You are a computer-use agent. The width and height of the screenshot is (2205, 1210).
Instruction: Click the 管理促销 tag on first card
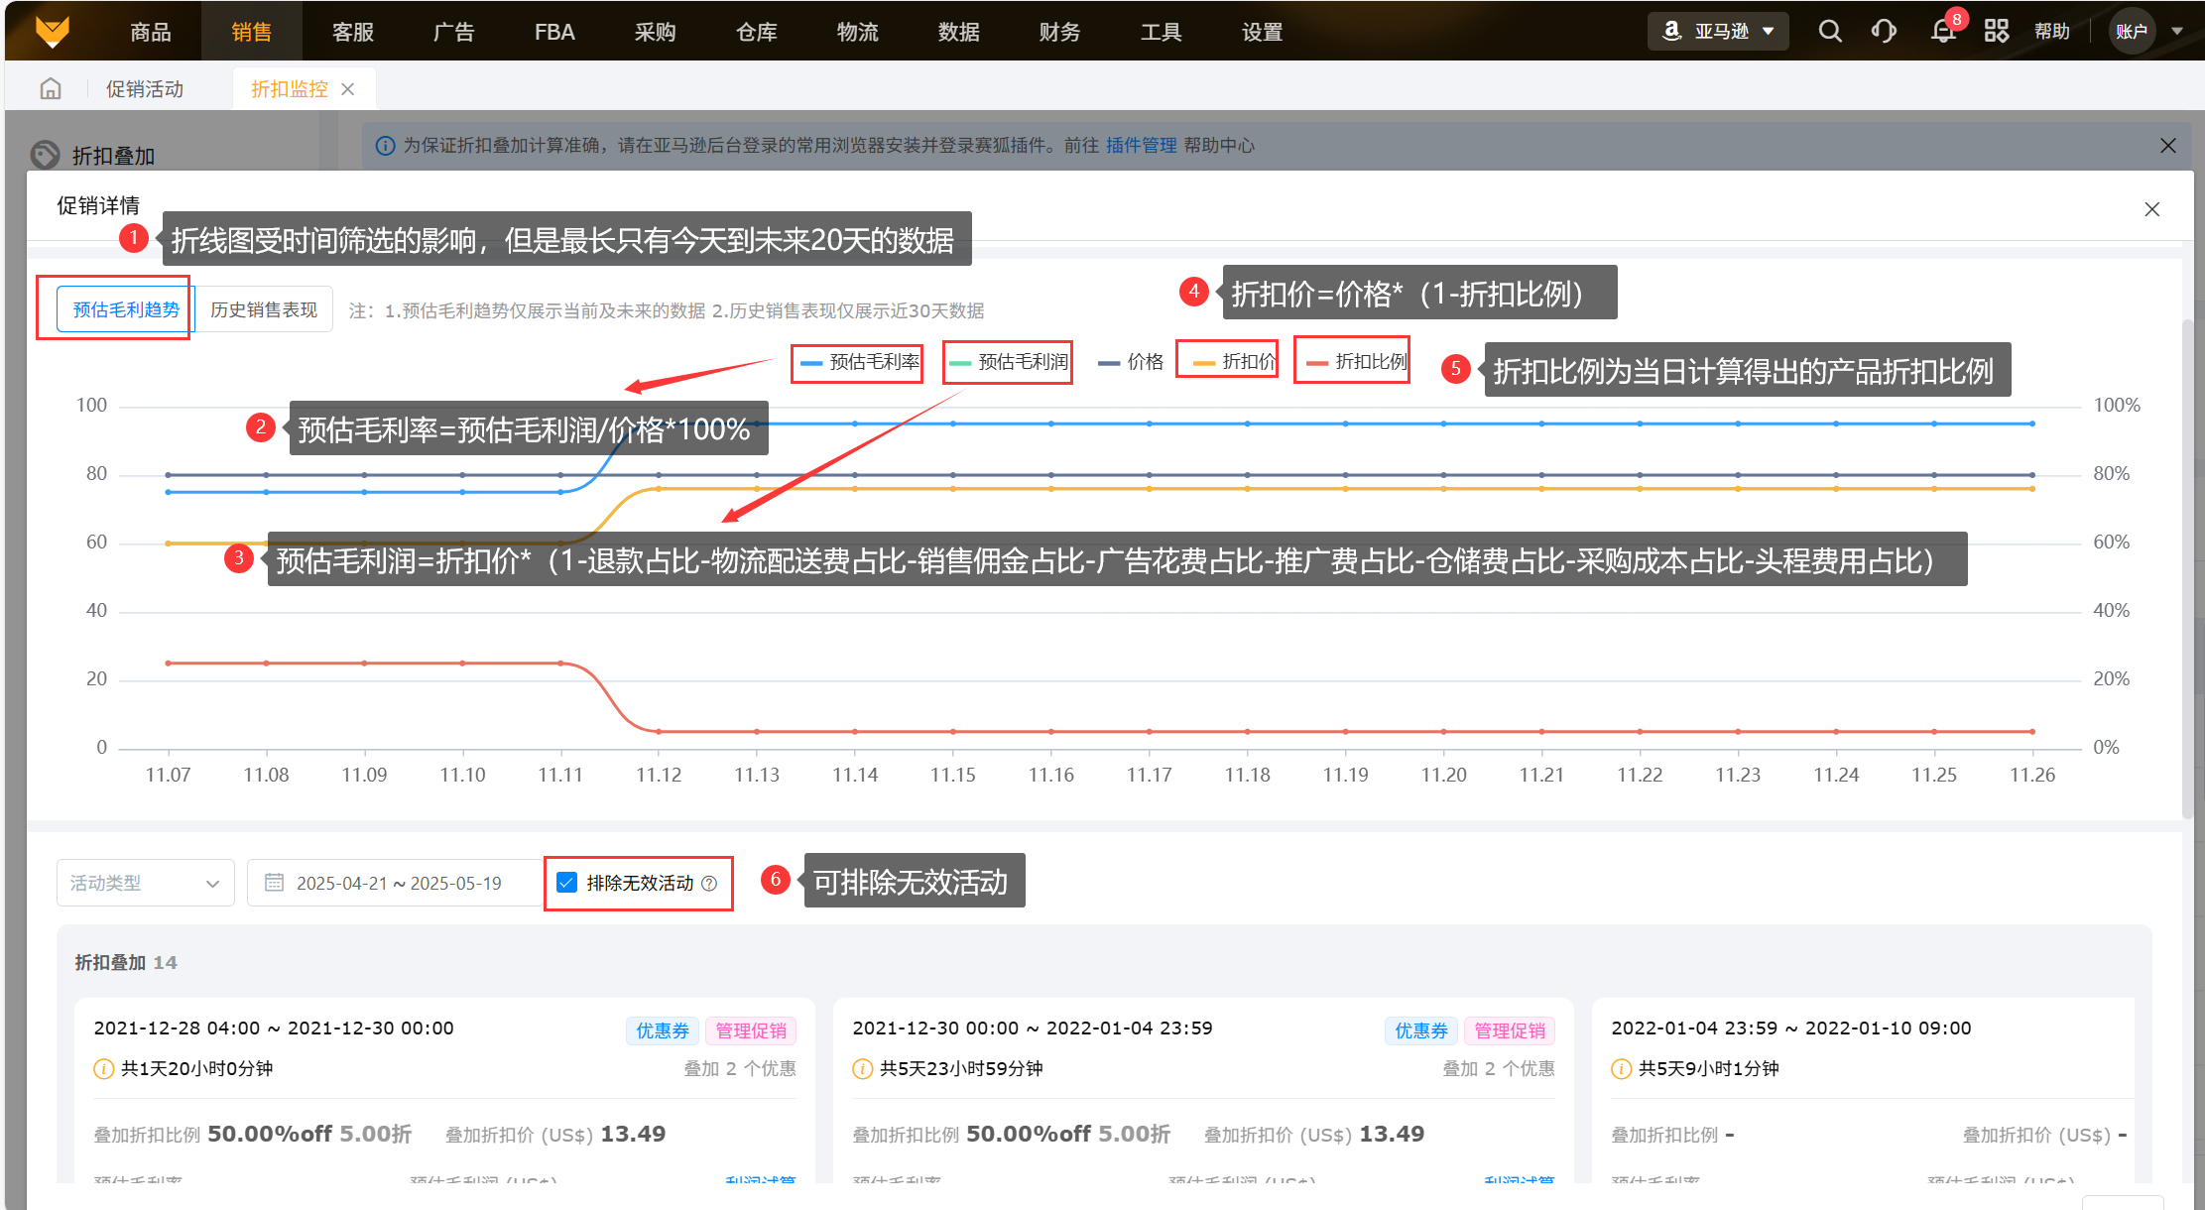click(751, 1030)
